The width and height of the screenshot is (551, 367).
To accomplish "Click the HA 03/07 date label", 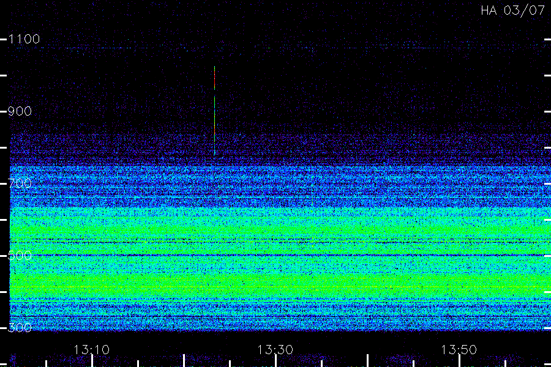I will point(513,10).
